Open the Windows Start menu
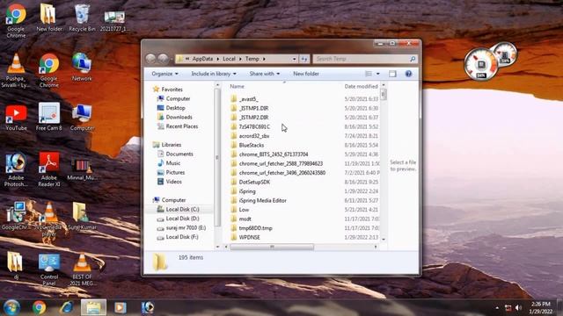Screen dimensions: 563x316 (x=11, y=307)
